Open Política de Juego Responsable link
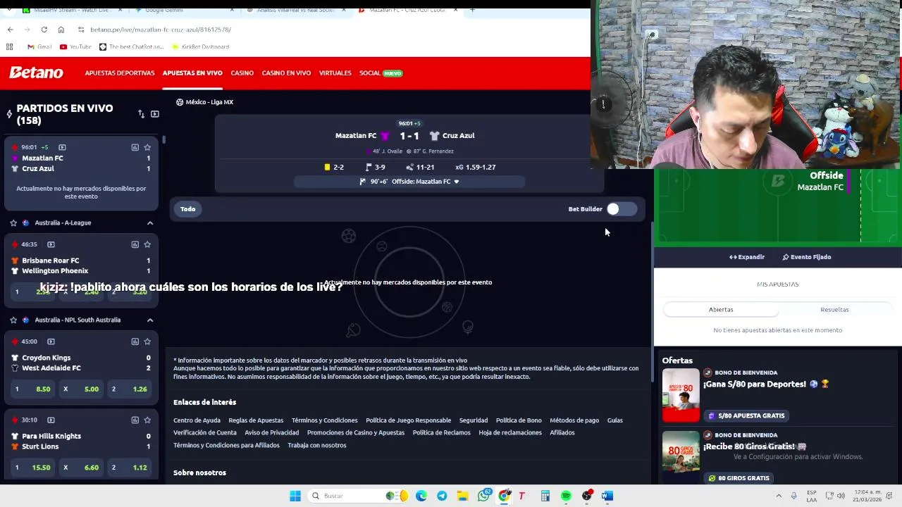The image size is (902, 507). point(408,420)
